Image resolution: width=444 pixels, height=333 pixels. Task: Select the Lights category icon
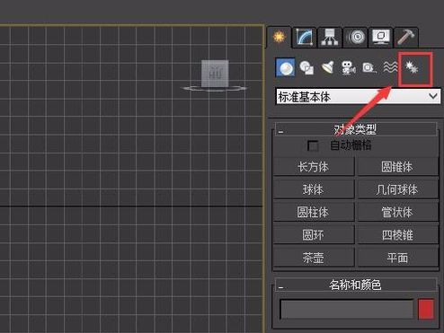327,67
